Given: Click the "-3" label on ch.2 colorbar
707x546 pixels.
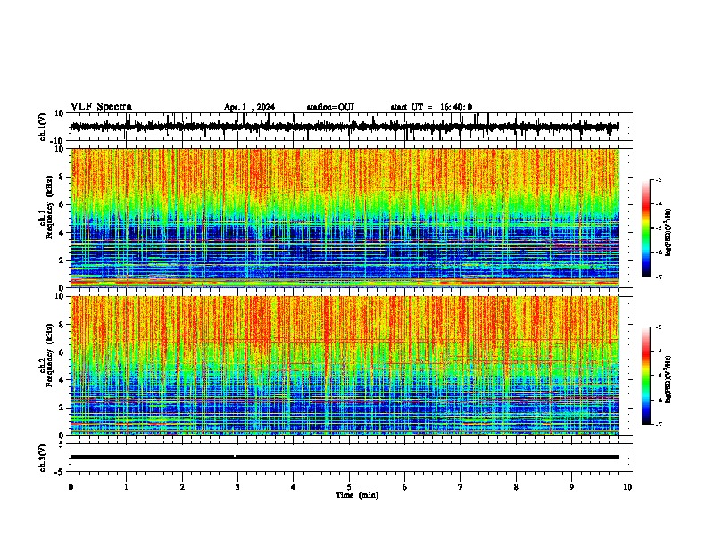Looking at the screenshot, I should 659,327.
